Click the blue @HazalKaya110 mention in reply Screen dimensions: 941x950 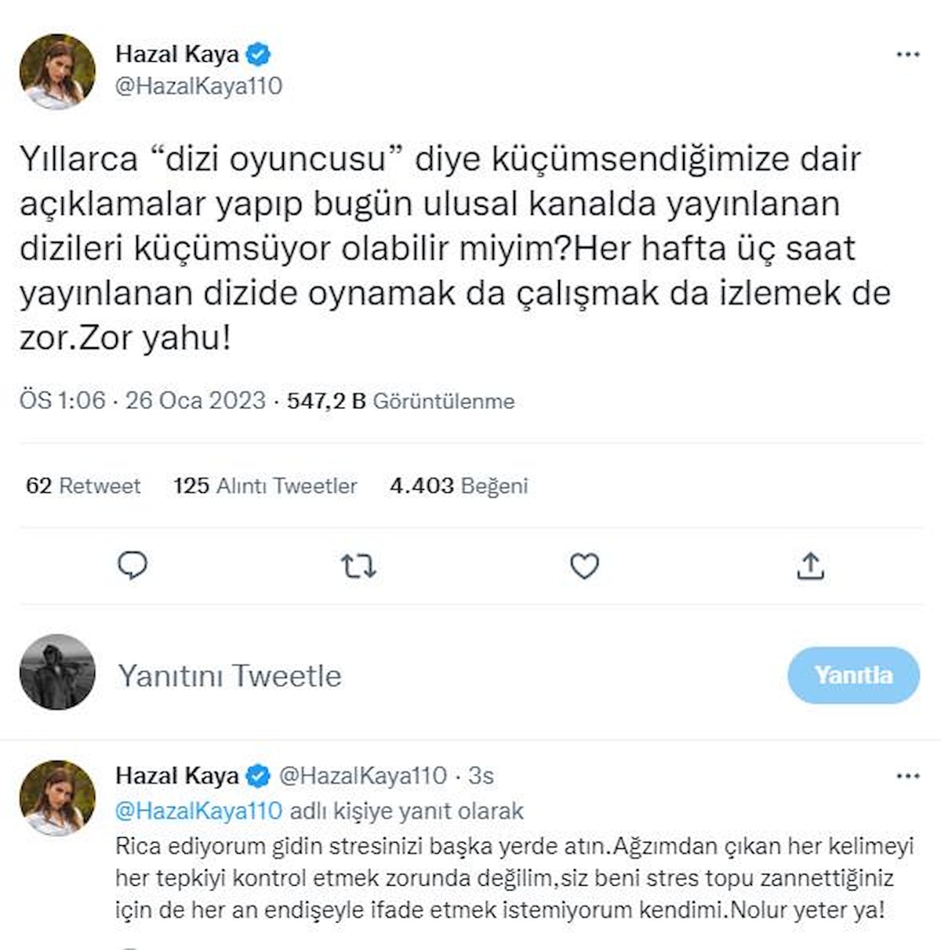coord(198,810)
